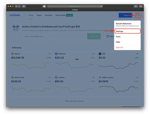The height and width of the screenshot is (115, 150).
Task: Click the green Get $10 badge
Action: click(x=69, y=15)
